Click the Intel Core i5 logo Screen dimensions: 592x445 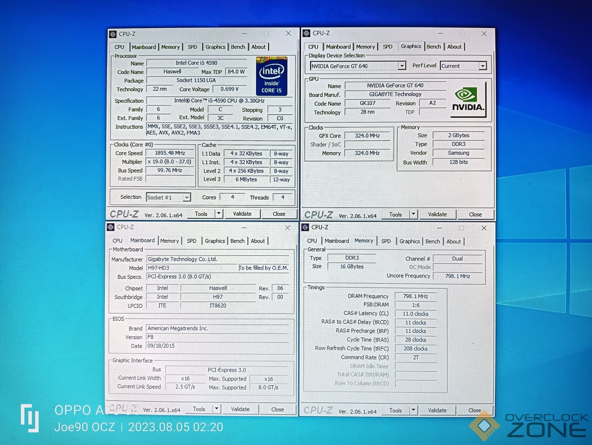271,76
